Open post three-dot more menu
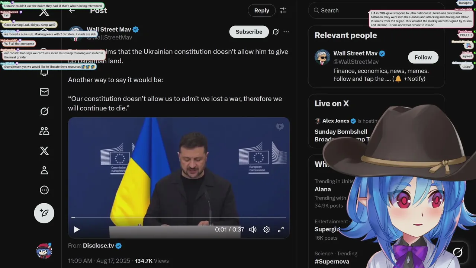The width and height of the screenshot is (476, 268). 286,32
